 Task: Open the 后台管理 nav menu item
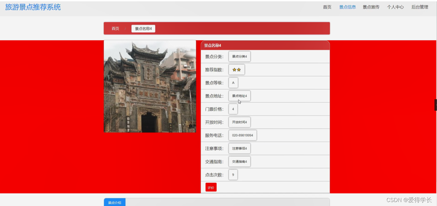pos(420,7)
